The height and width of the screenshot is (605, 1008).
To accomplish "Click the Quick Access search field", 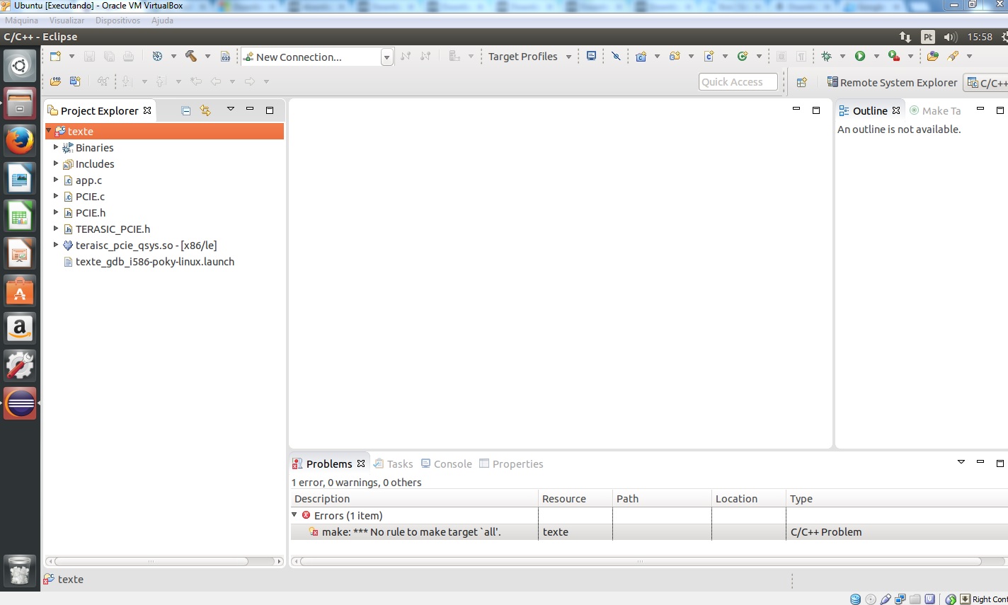I will click(x=738, y=82).
